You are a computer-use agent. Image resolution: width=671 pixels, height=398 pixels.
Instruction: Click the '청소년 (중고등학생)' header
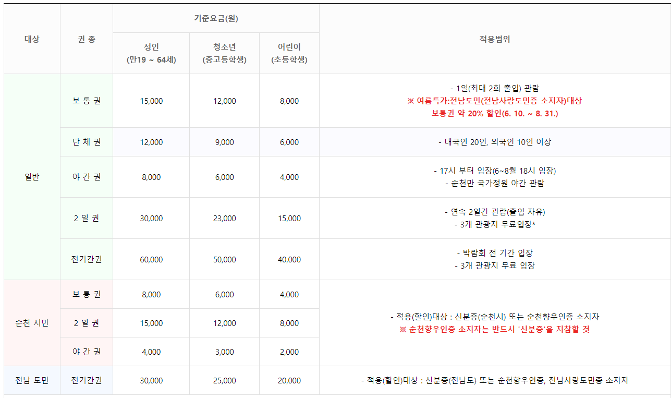tap(224, 53)
